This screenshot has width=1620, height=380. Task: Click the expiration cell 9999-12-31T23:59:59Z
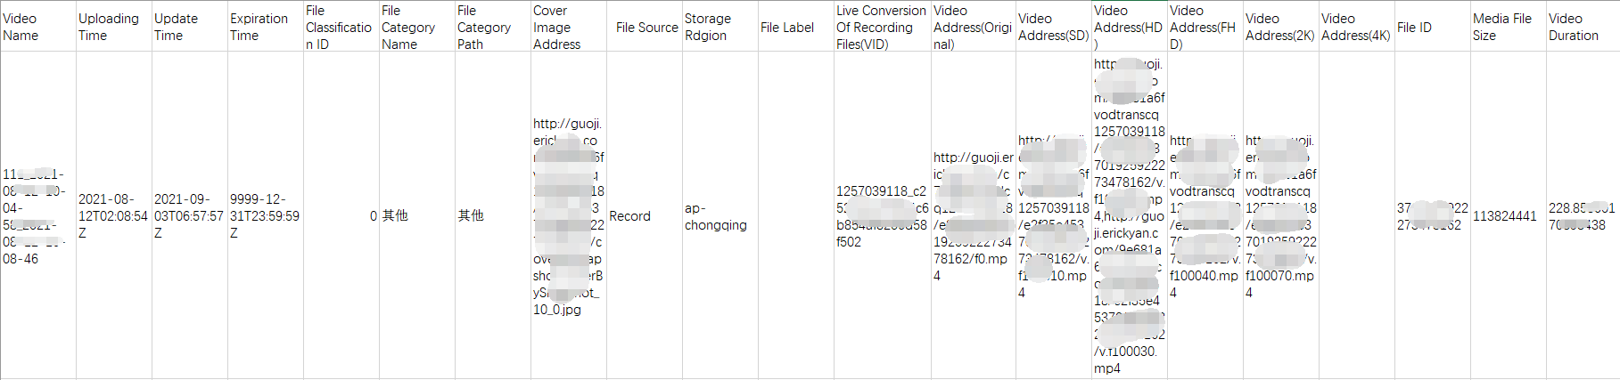point(266,215)
